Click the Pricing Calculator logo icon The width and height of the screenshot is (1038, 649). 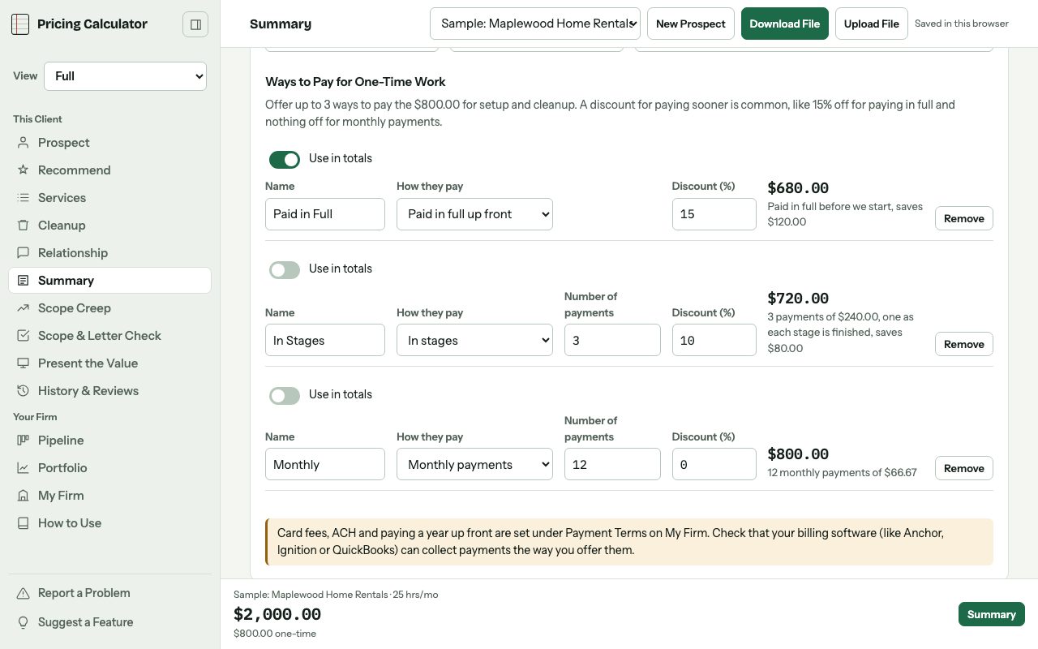click(x=20, y=24)
